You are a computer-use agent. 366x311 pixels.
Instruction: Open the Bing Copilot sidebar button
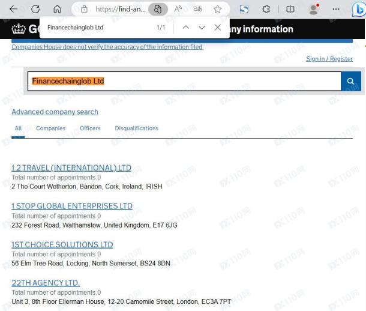[x=359, y=10]
